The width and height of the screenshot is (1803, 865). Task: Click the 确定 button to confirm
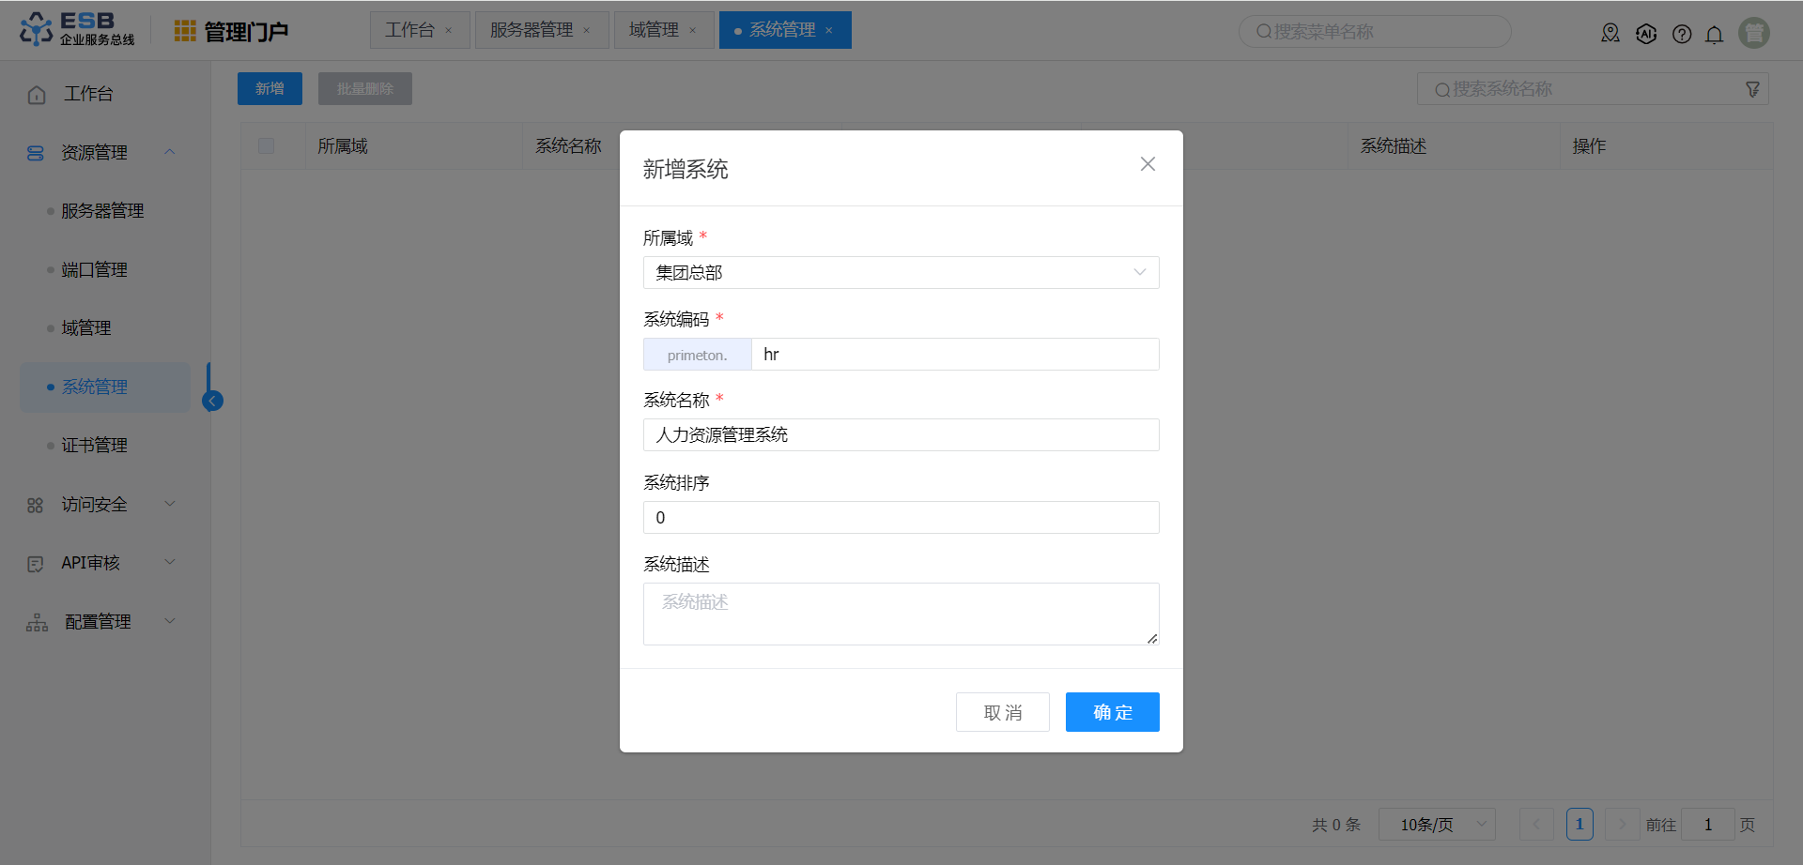click(x=1112, y=712)
